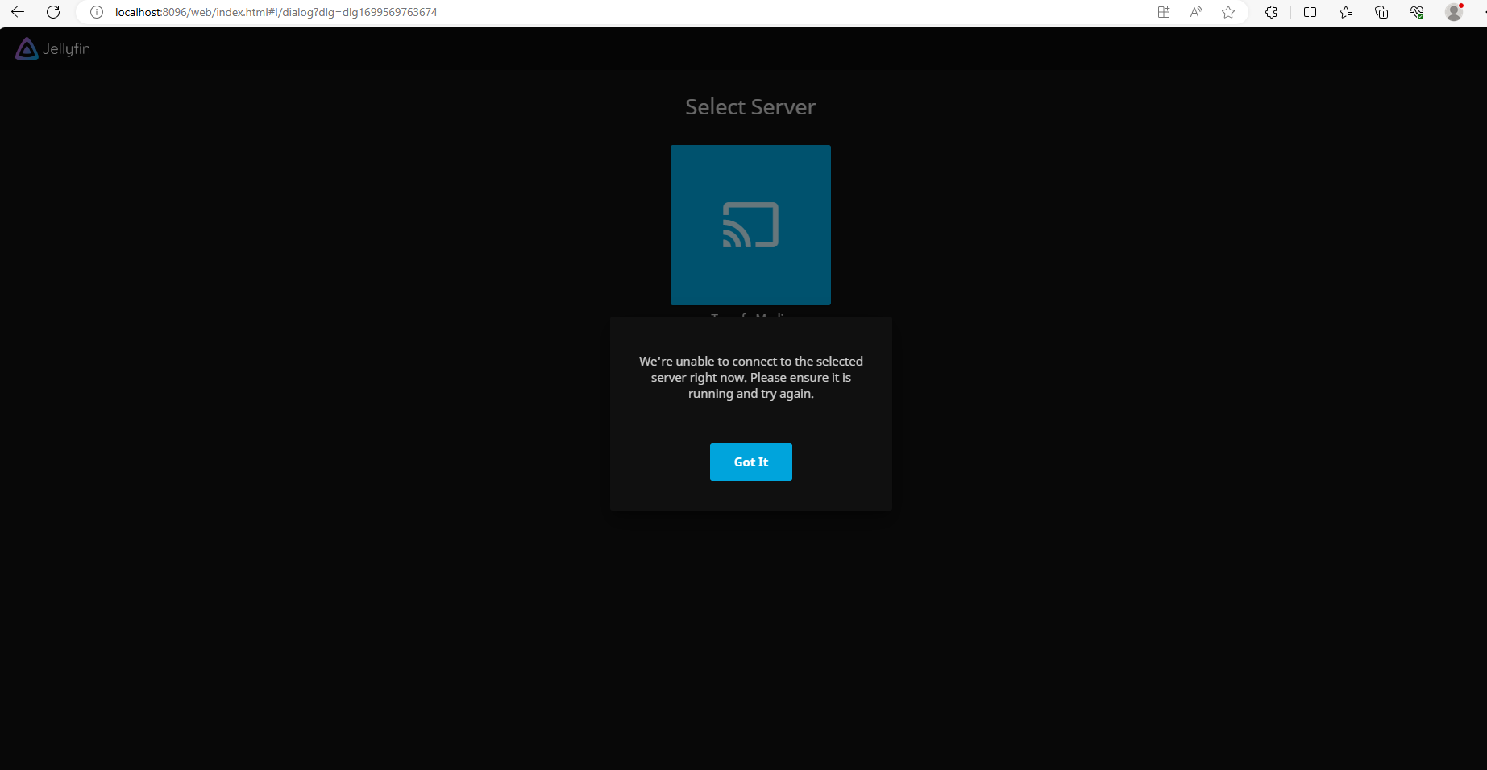This screenshot has height=770, width=1487.
Task: Open Browser essentials heart-pulse icon
Action: (1417, 12)
